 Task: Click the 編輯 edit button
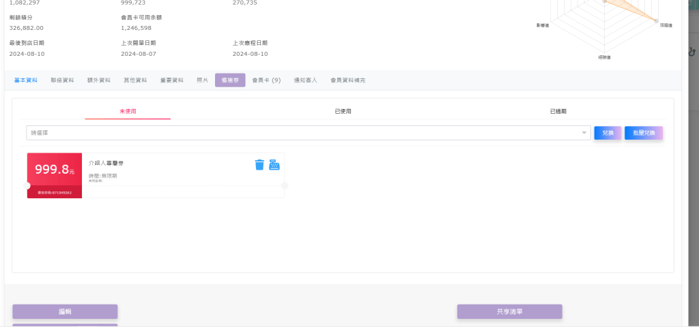click(x=65, y=311)
